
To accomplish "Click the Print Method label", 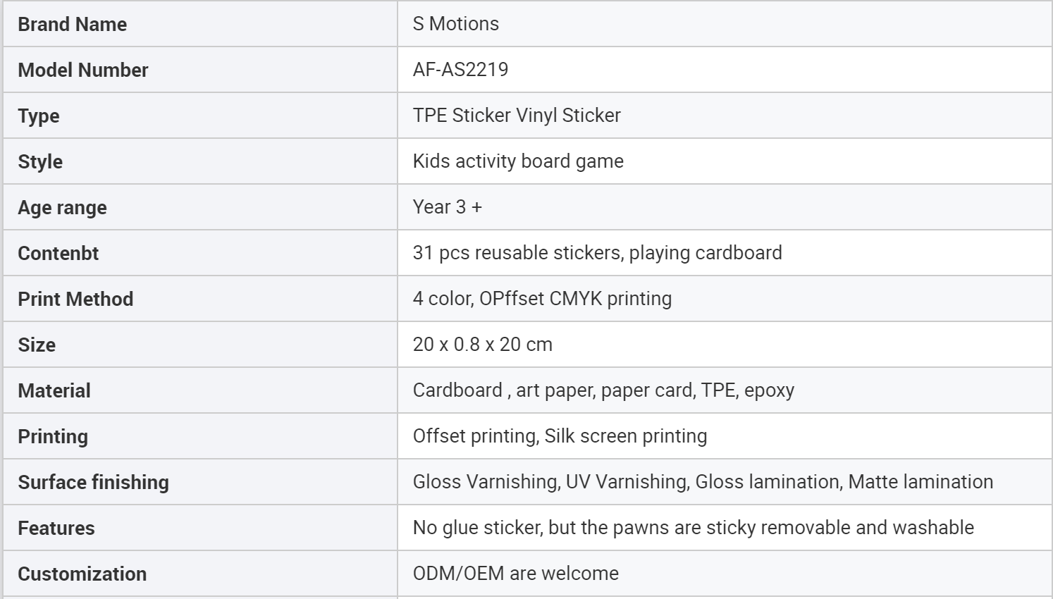I will coord(75,299).
